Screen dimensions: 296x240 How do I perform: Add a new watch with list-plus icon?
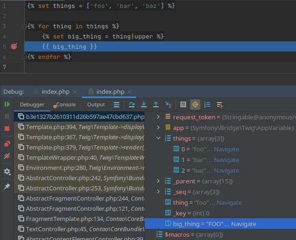pyautogui.click(x=220, y=104)
